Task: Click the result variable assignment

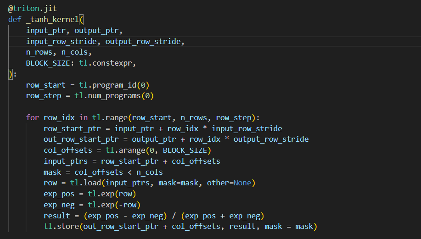Action: pyautogui.click(x=56, y=216)
